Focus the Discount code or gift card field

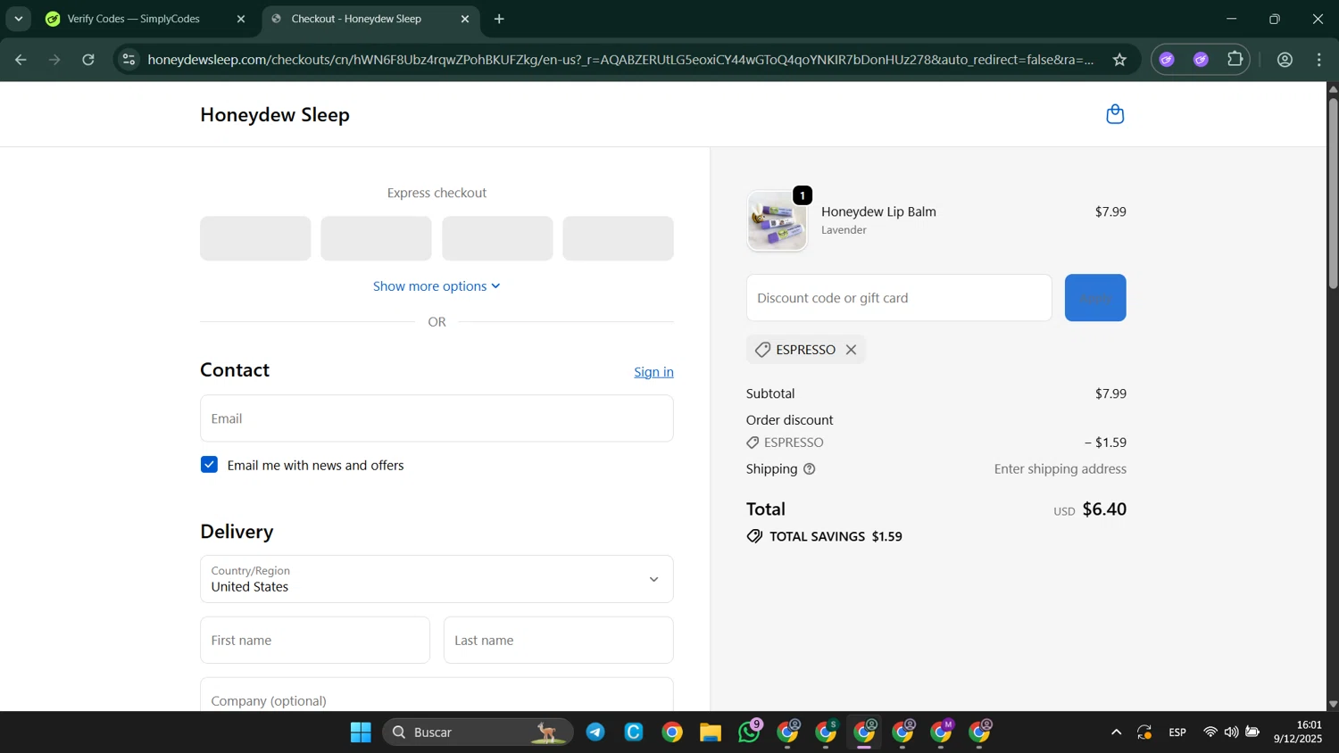[x=899, y=298]
